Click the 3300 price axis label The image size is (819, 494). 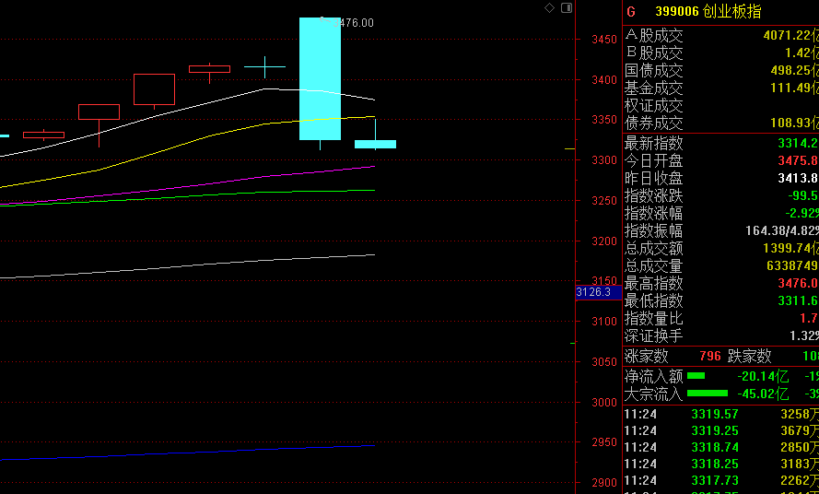coord(603,160)
